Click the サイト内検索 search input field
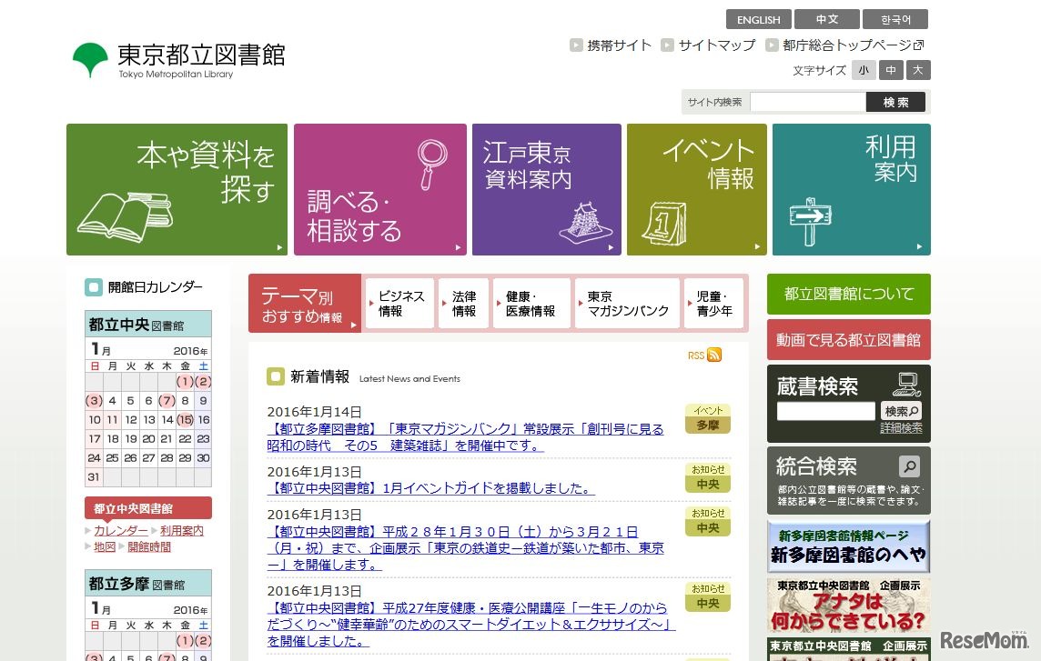1041x661 pixels. point(808,102)
